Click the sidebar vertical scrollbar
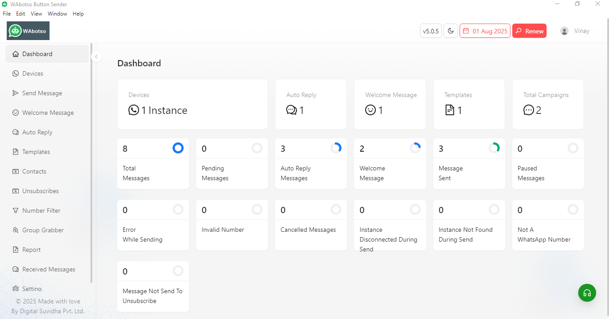 (x=91, y=163)
